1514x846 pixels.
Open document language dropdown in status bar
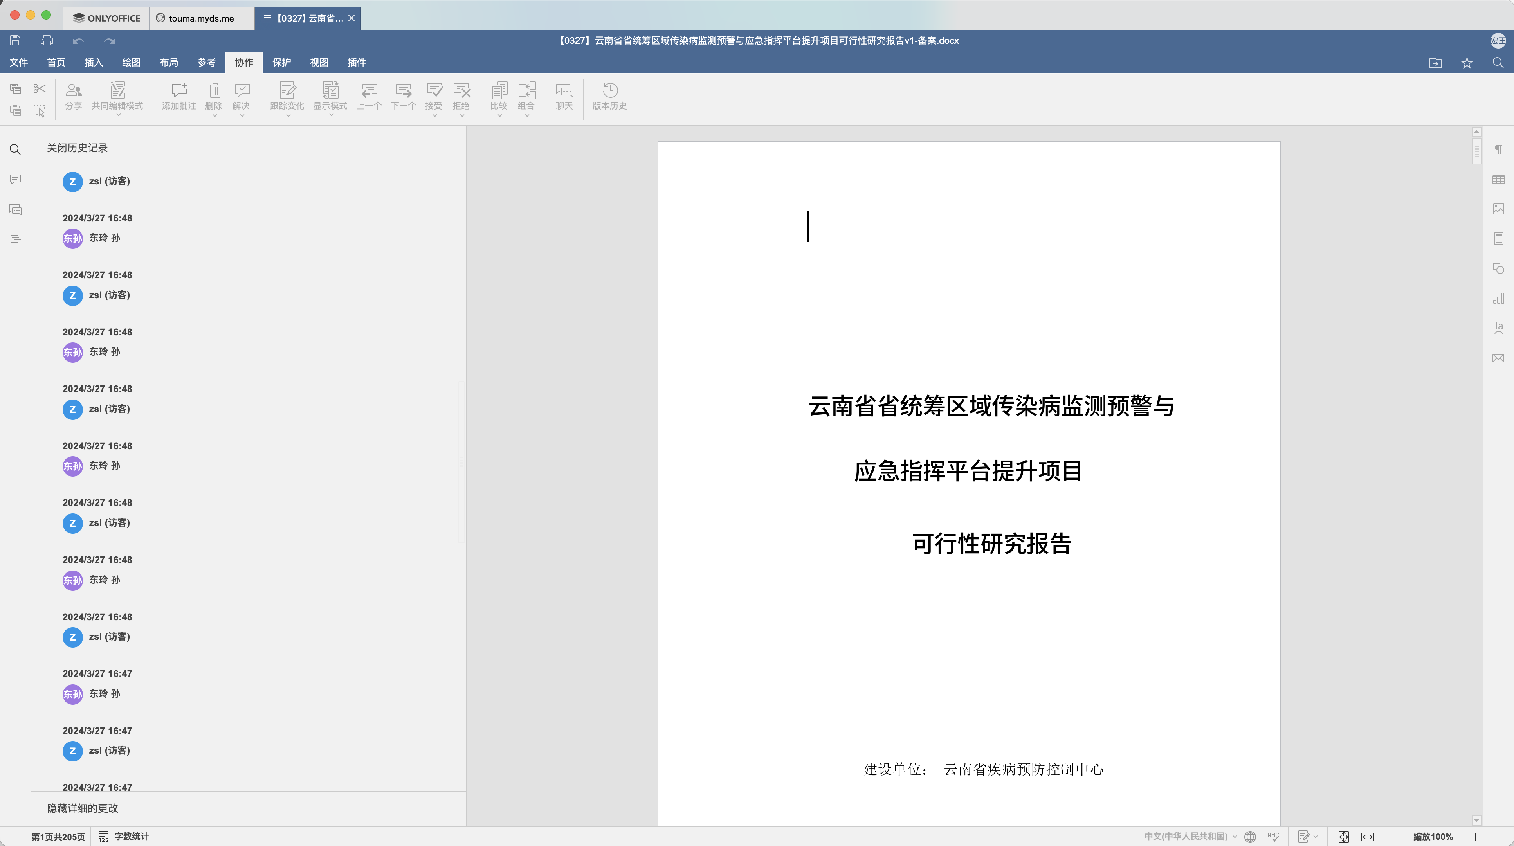pyautogui.click(x=1190, y=836)
